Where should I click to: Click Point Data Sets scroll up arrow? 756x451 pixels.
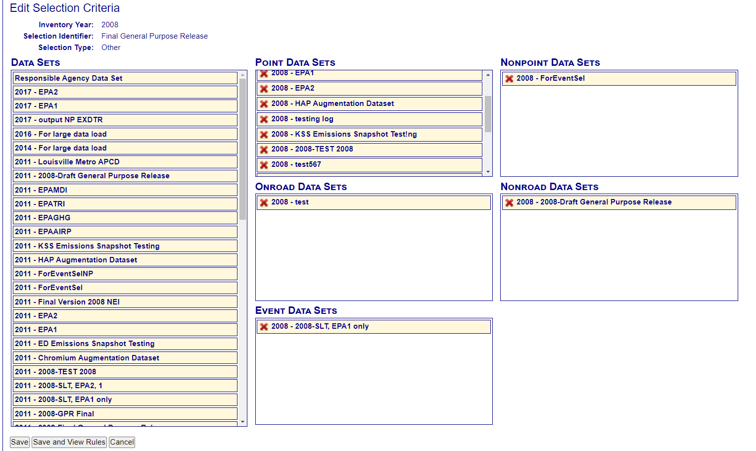tap(488, 75)
